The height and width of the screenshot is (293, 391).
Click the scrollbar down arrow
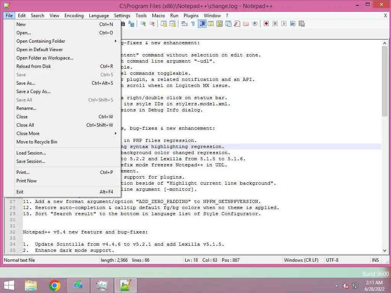(385, 250)
